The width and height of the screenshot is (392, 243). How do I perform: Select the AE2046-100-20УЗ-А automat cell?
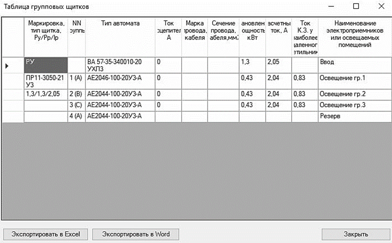120,78
